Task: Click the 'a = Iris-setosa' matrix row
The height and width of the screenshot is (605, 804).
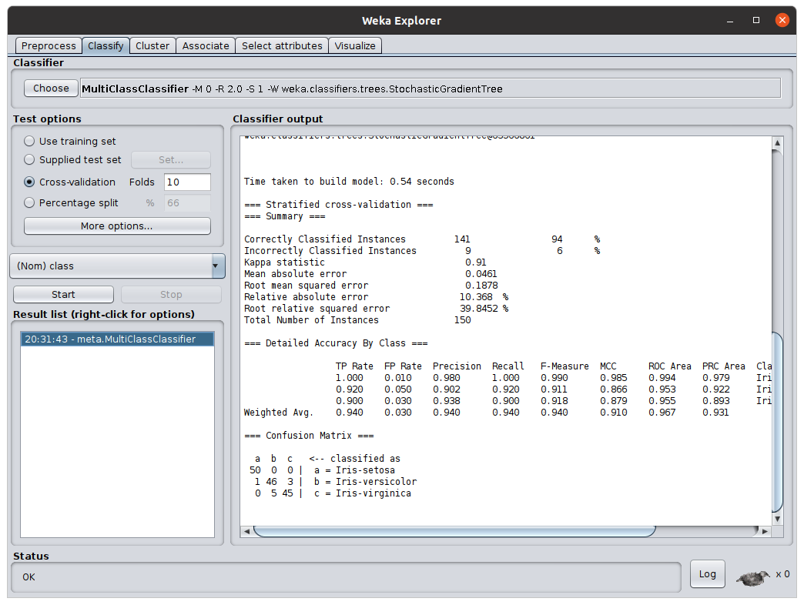Action: tap(322, 470)
